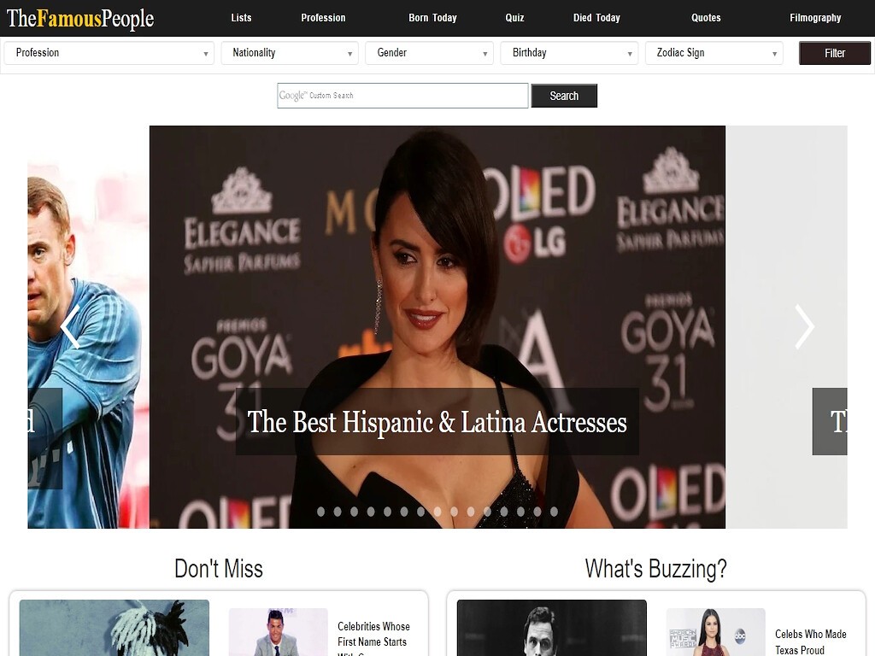This screenshot has width=875, height=656.
Task: Click the main carousel slide image
Action: coord(437,327)
